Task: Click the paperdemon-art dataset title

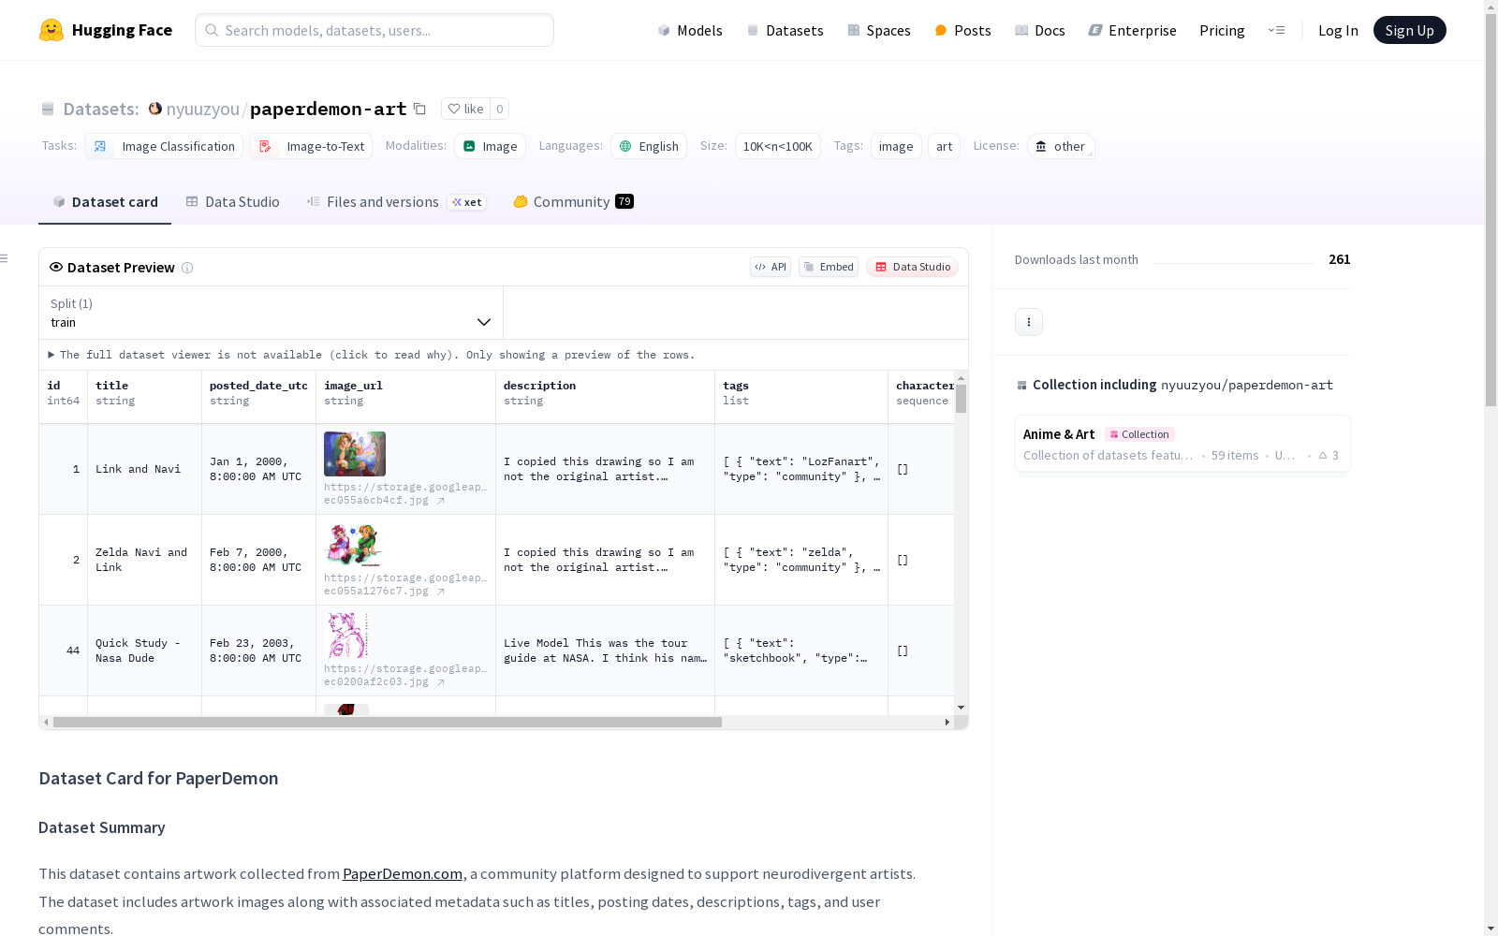Action: click(x=328, y=109)
